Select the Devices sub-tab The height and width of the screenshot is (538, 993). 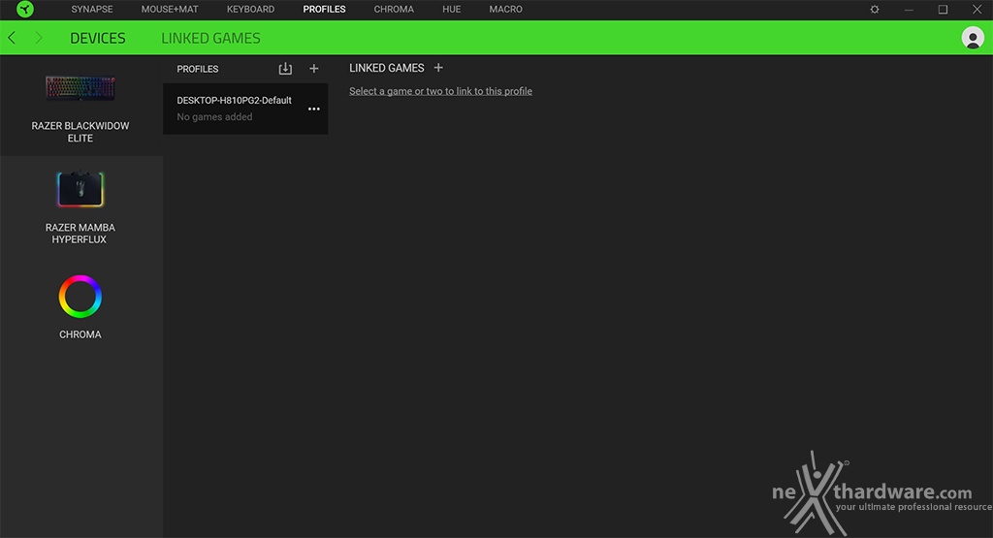point(98,39)
